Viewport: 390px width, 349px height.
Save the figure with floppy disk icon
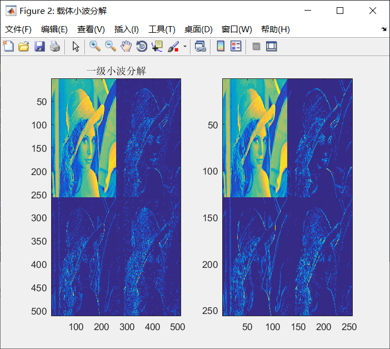click(39, 47)
